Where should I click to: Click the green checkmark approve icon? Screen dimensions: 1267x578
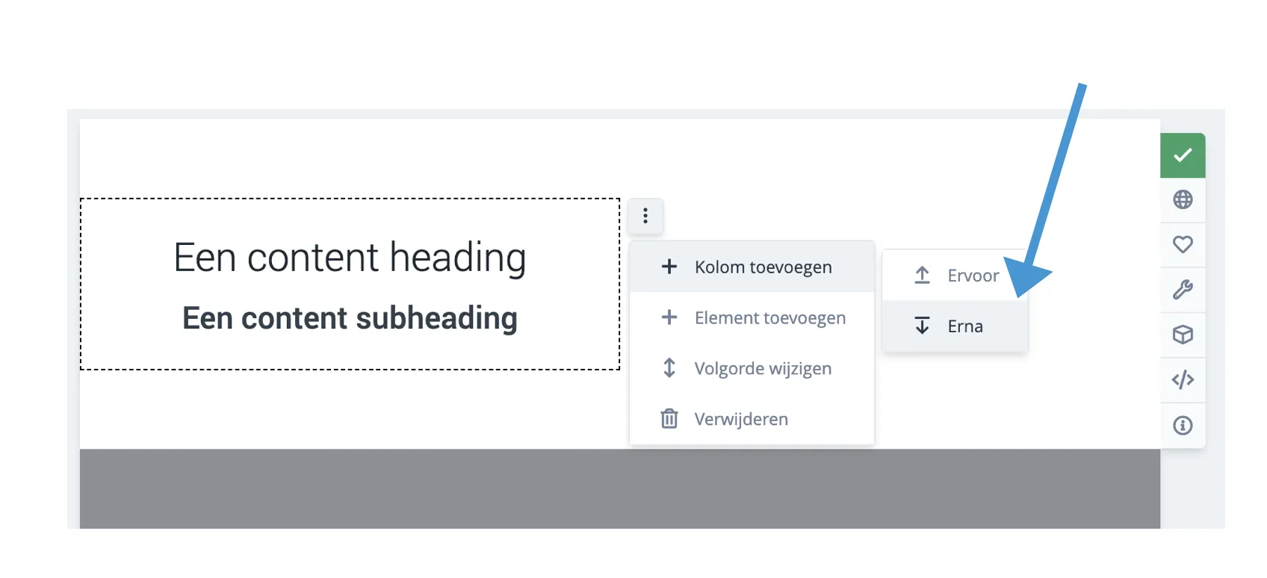1183,155
